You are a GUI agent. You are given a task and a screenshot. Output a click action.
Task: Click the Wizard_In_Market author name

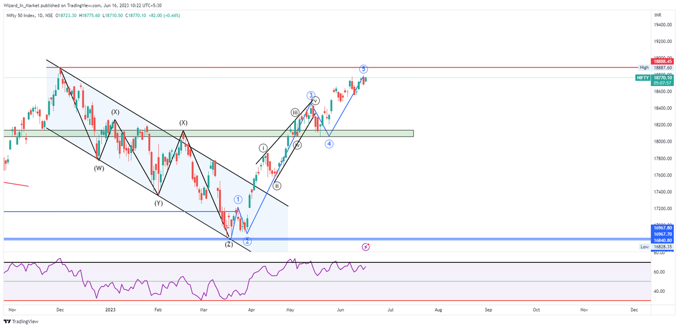(22, 5)
